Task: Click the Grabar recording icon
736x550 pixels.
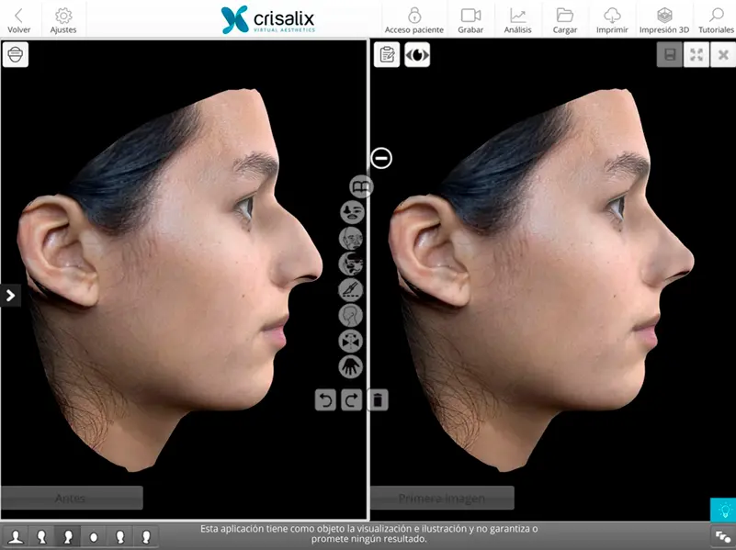Action: (470, 20)
